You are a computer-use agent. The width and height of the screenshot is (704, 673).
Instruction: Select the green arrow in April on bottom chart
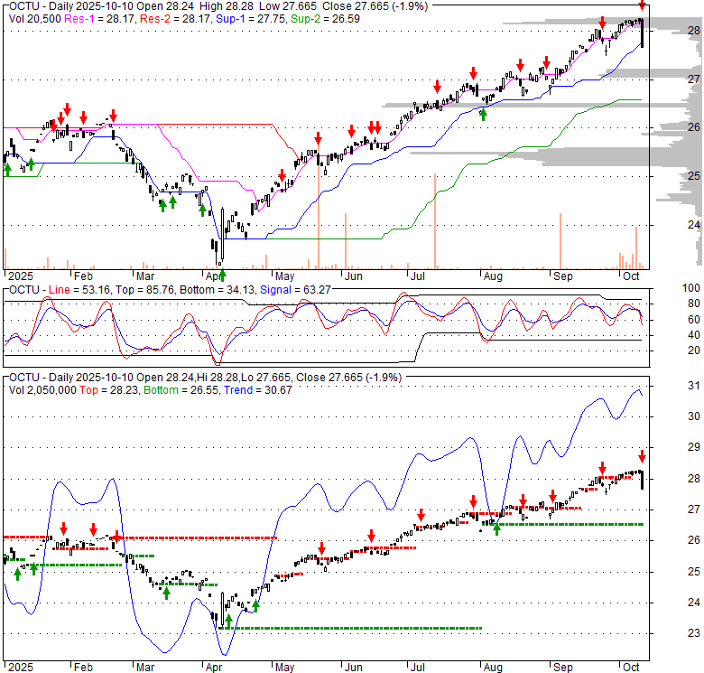228,621
